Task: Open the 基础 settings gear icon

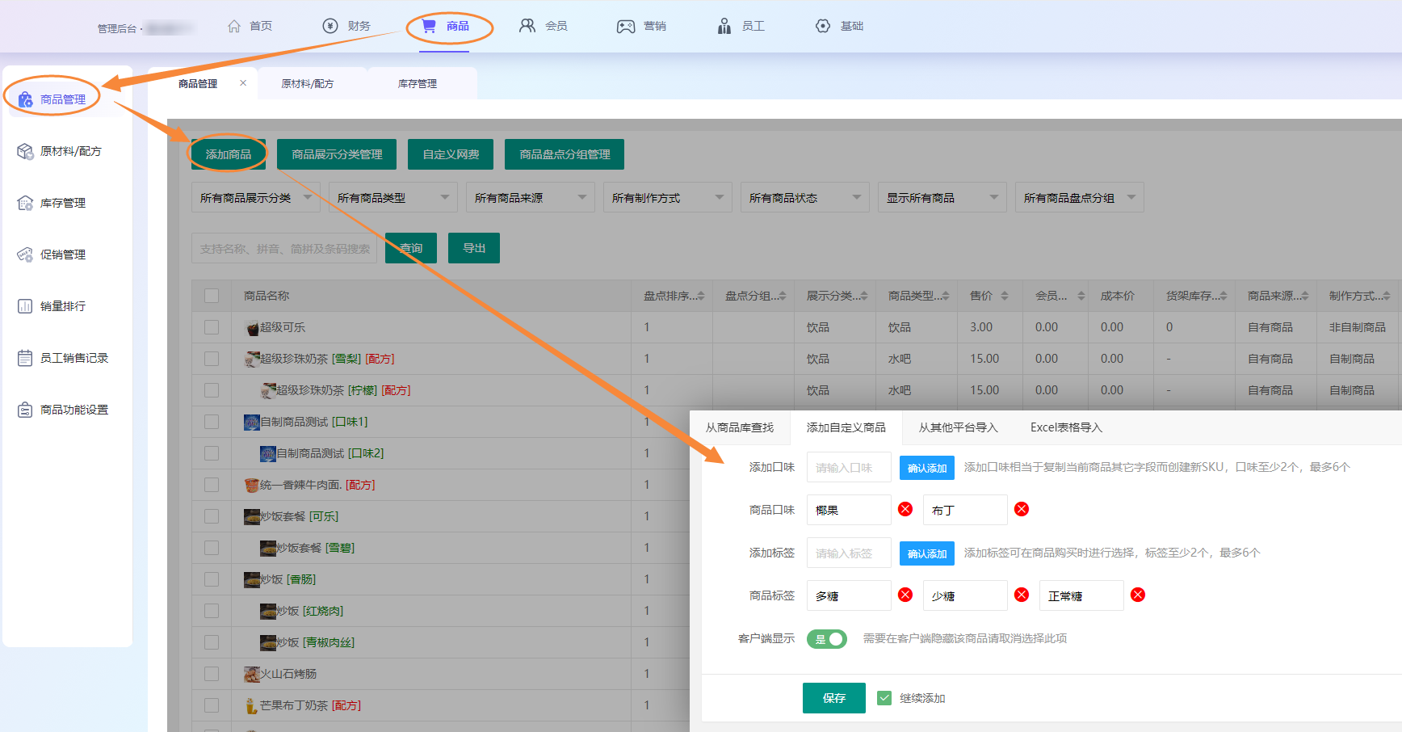Action: coord(823,26)
